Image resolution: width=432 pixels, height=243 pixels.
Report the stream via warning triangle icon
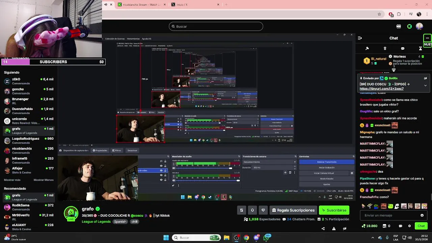click(x=334, y=228)
